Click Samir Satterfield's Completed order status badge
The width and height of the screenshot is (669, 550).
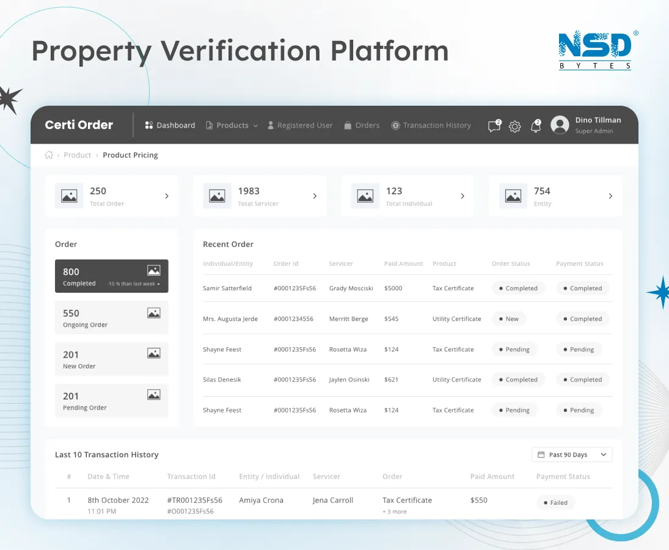coord(518,288)
